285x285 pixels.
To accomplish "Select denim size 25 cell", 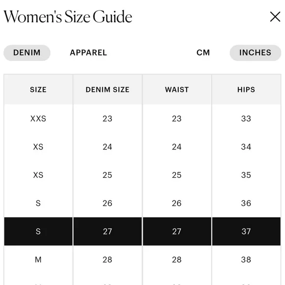I will (x=108, y=175).
